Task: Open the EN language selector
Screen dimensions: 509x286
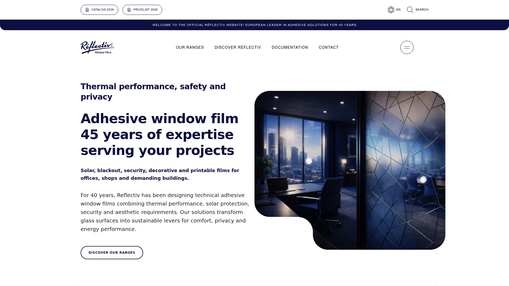Action: 398,10
